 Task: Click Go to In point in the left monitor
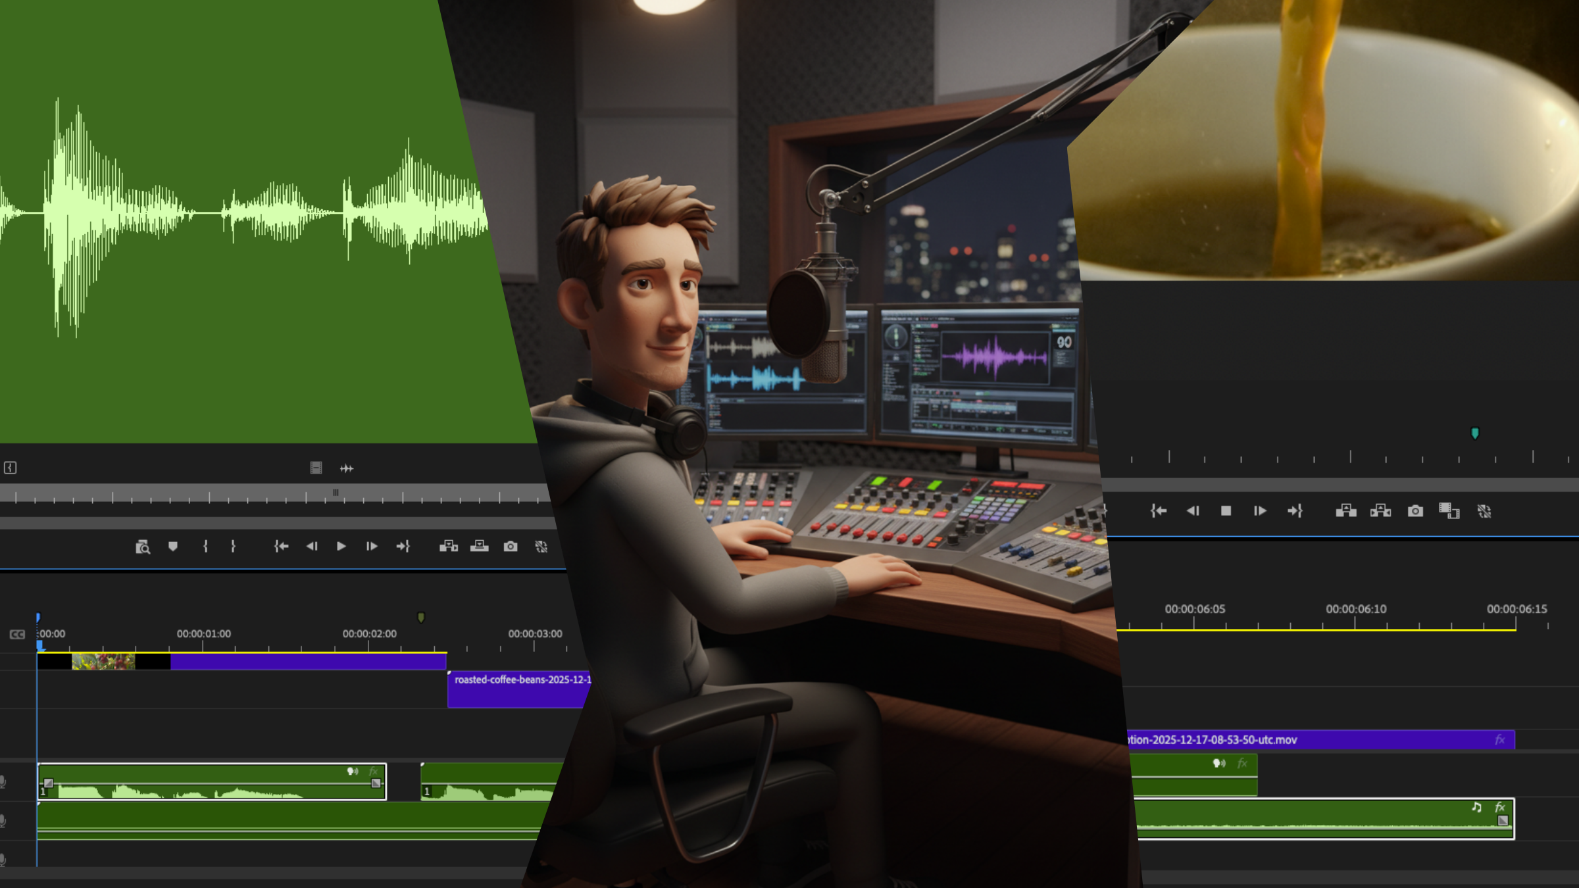(x=281, y=546)
